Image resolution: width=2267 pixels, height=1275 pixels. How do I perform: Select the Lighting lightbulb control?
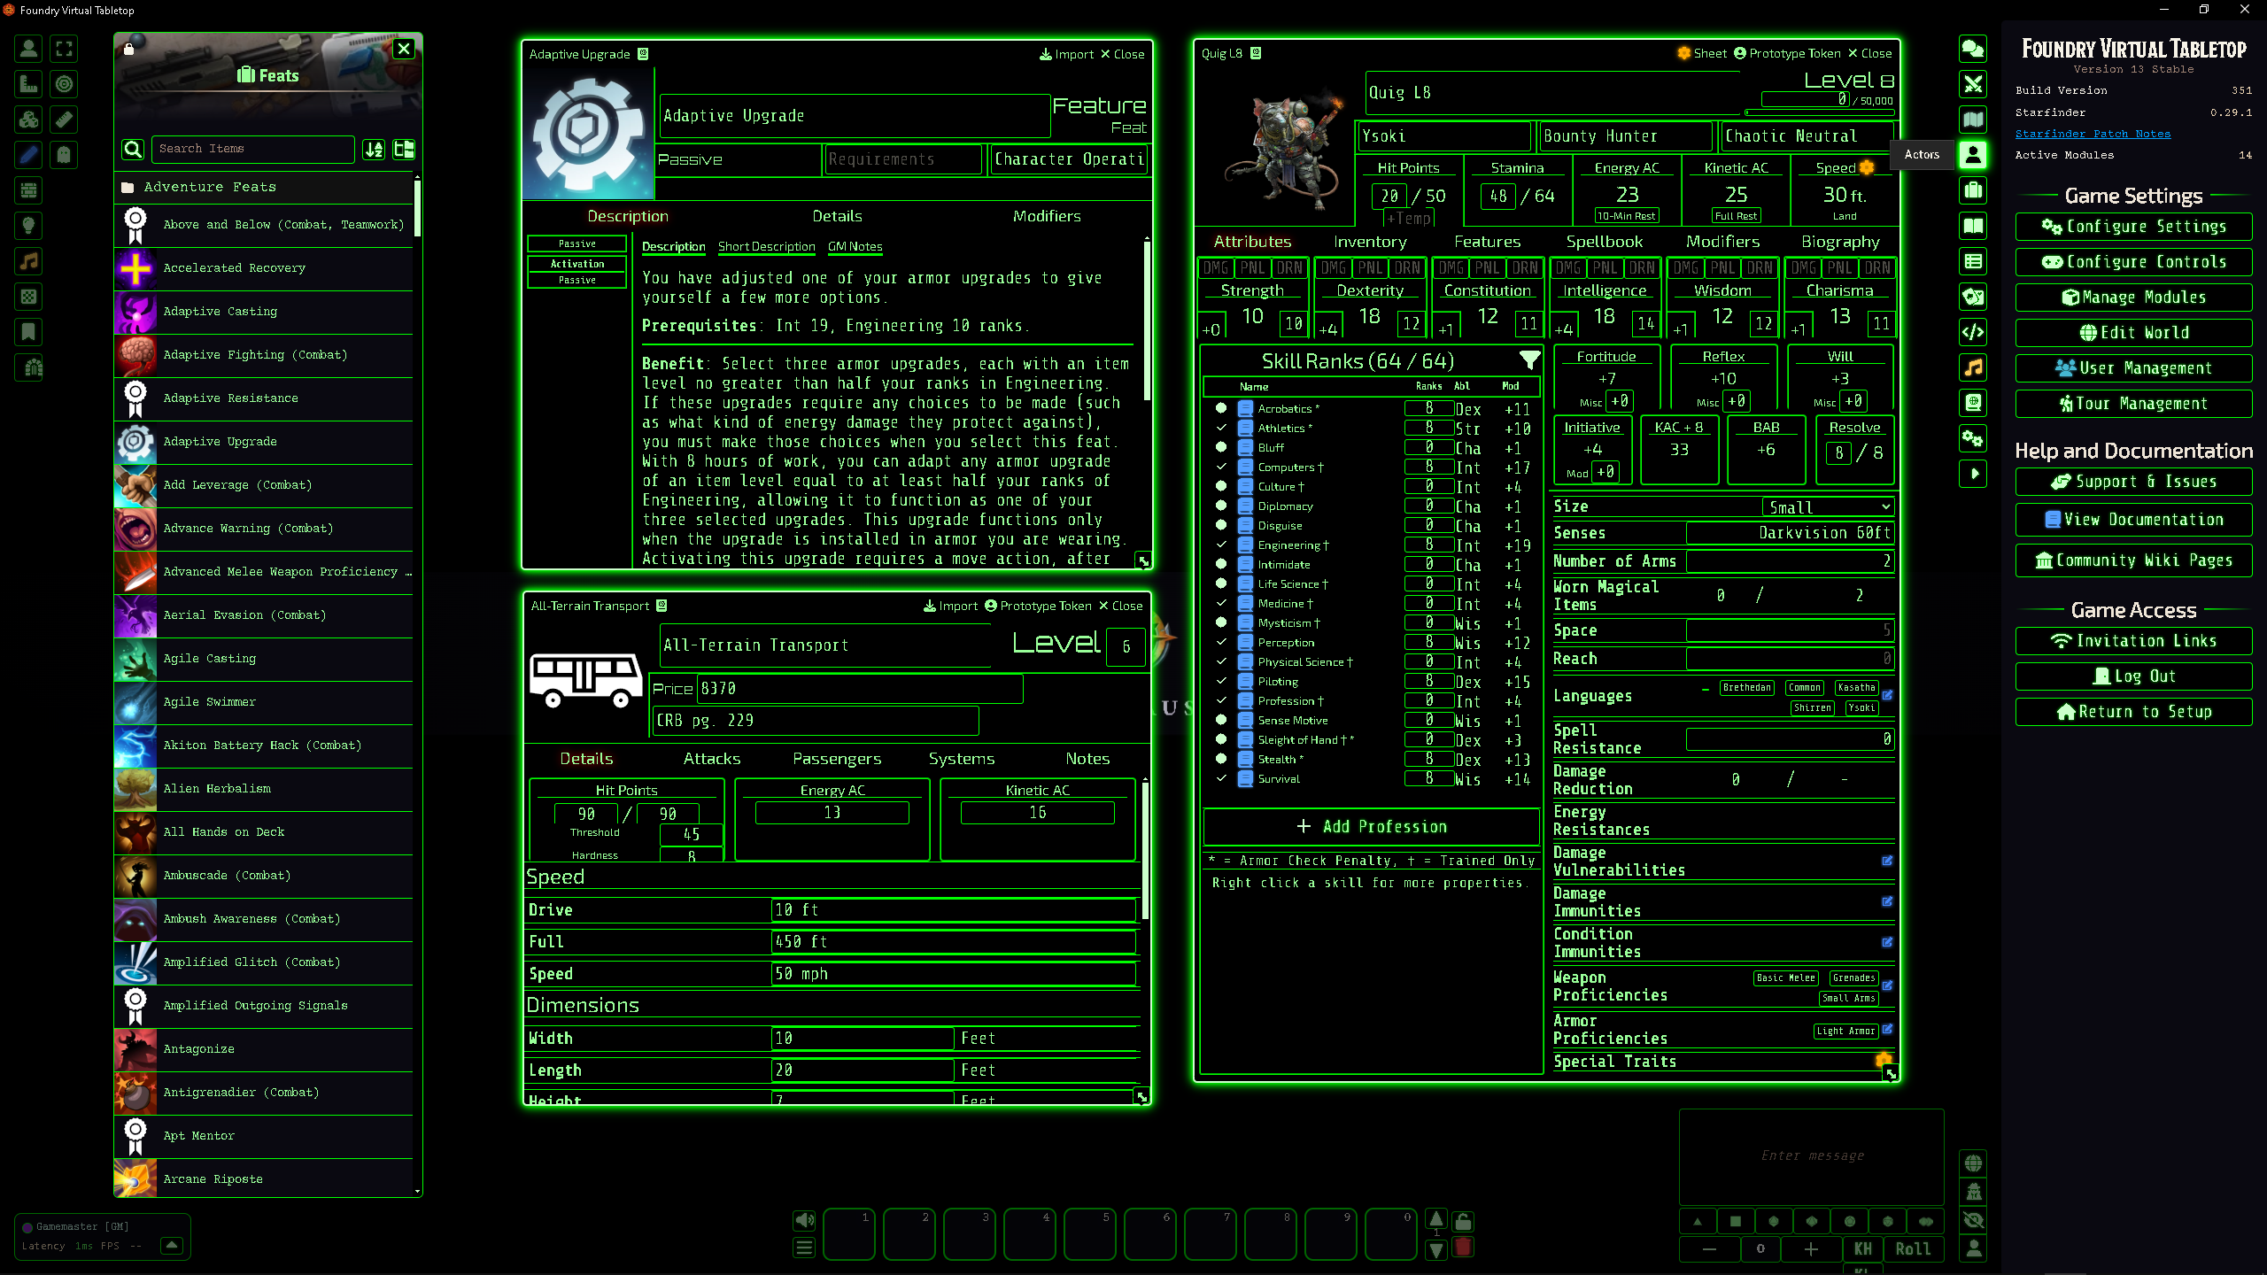(28, 226)
